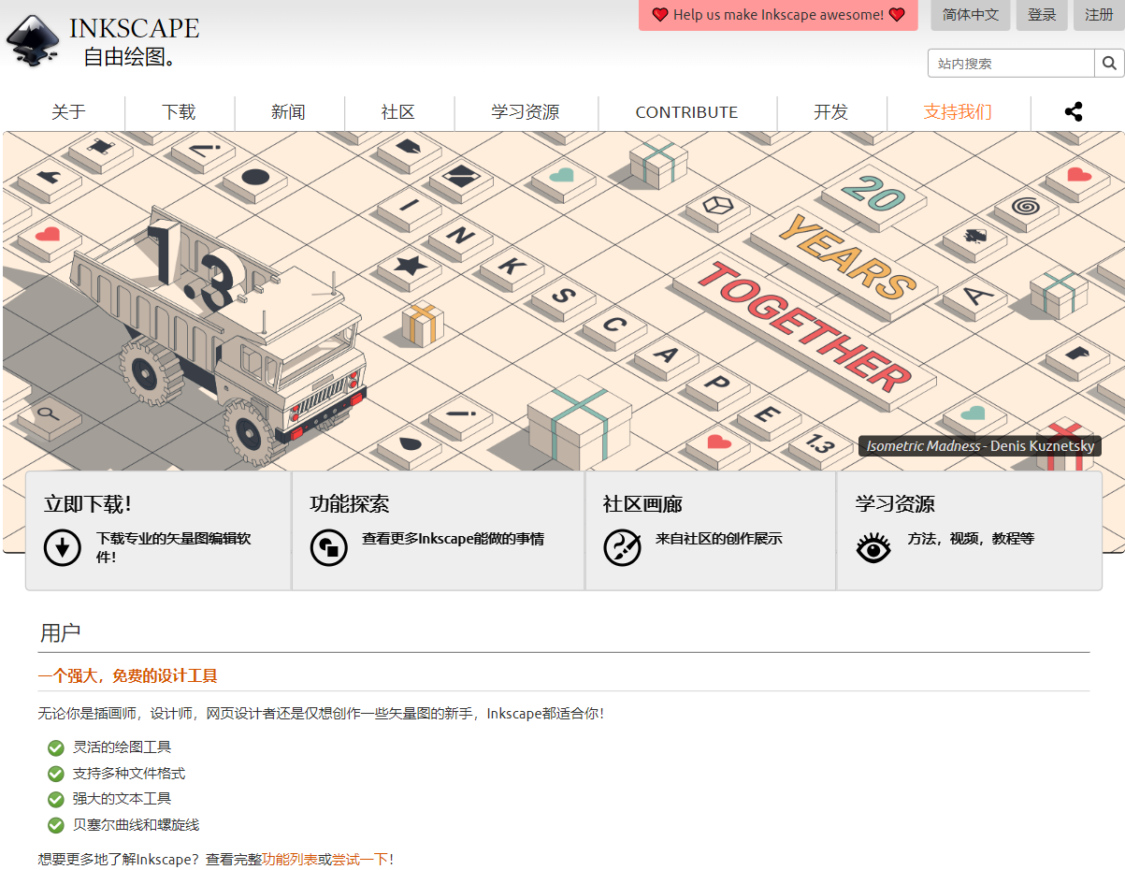The image size is (1125, 870).
Task: Click the search magnifier icon
Action: point(1108,64)
